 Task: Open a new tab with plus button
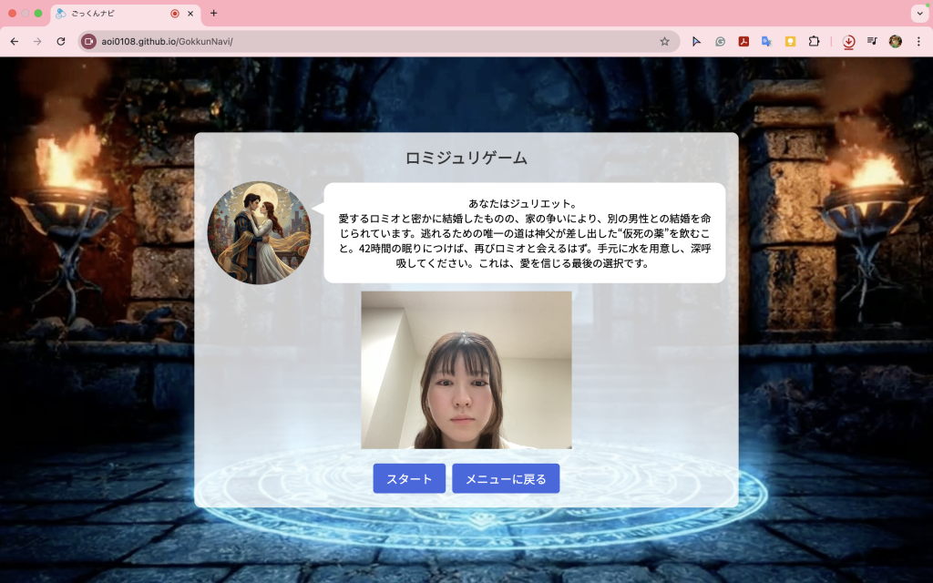coord(214,13)
